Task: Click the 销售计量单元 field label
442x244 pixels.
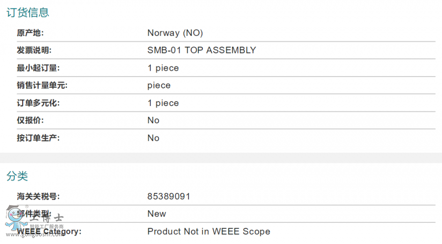Action: [42, 85]
